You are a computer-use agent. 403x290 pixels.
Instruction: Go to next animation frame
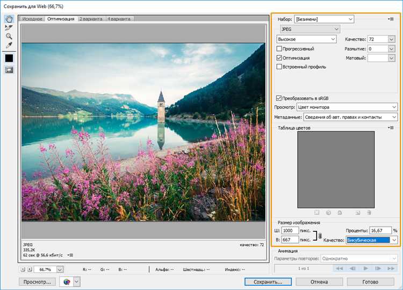point(378,269)
